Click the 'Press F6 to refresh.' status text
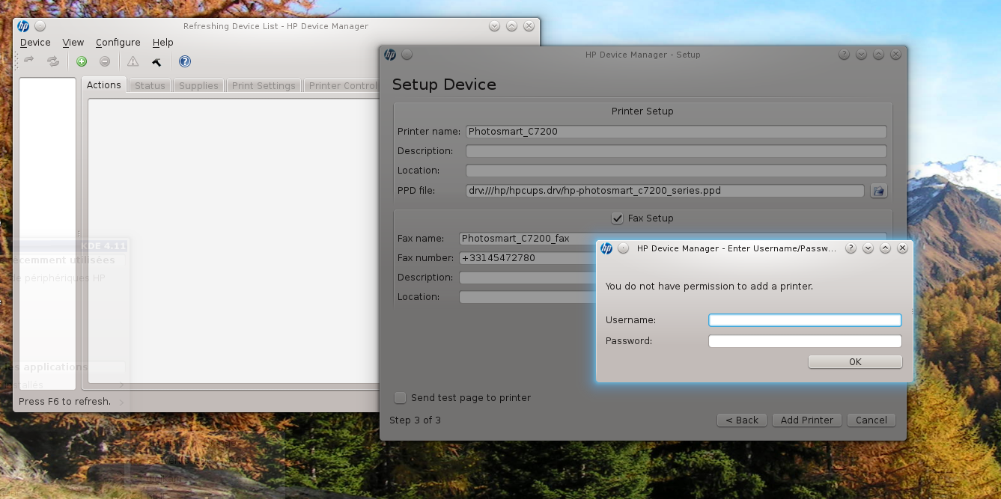 click(64, 402)
